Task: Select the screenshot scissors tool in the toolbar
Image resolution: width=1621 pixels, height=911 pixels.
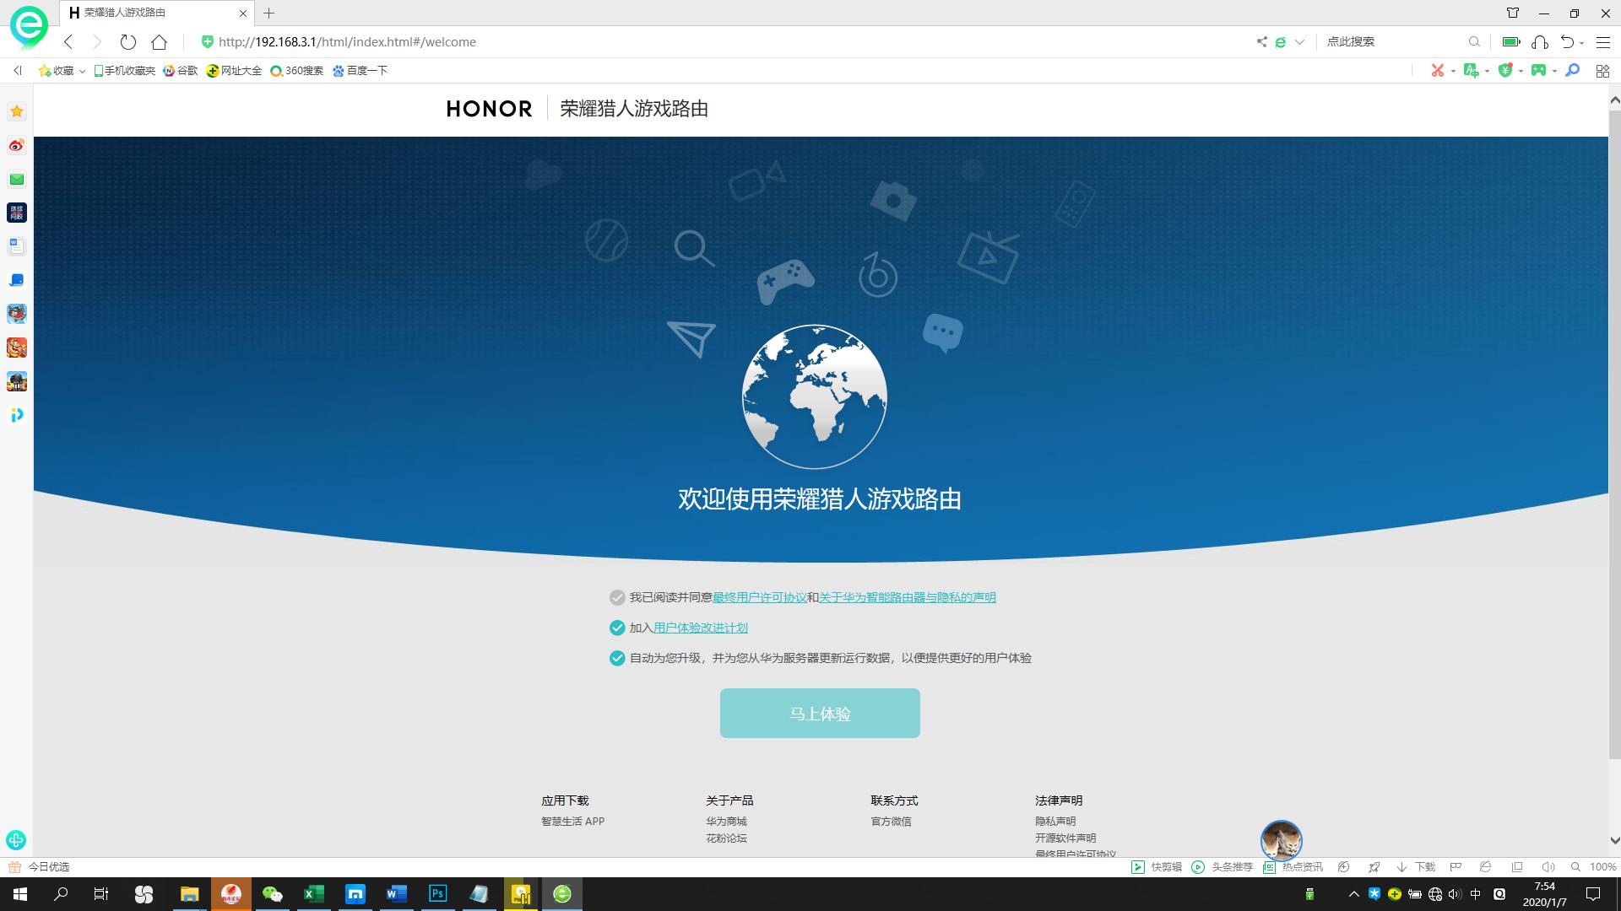Action: click(x=1438, y=71)
